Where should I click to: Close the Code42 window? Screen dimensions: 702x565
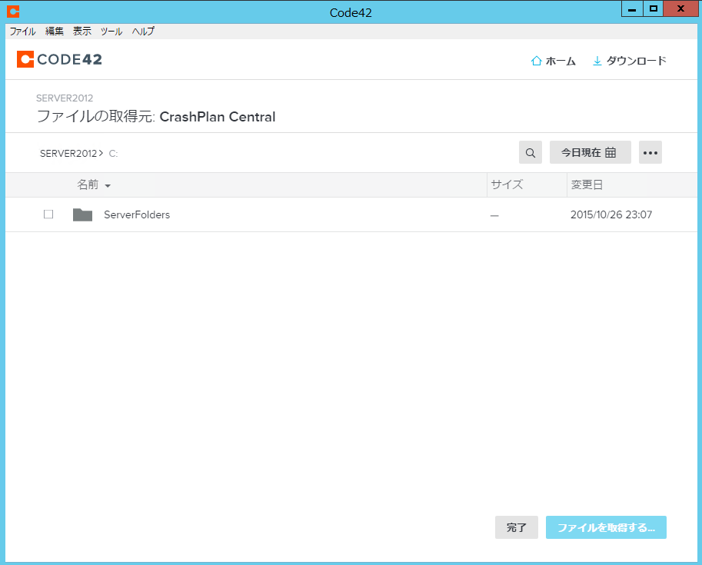tap(681, 8)
